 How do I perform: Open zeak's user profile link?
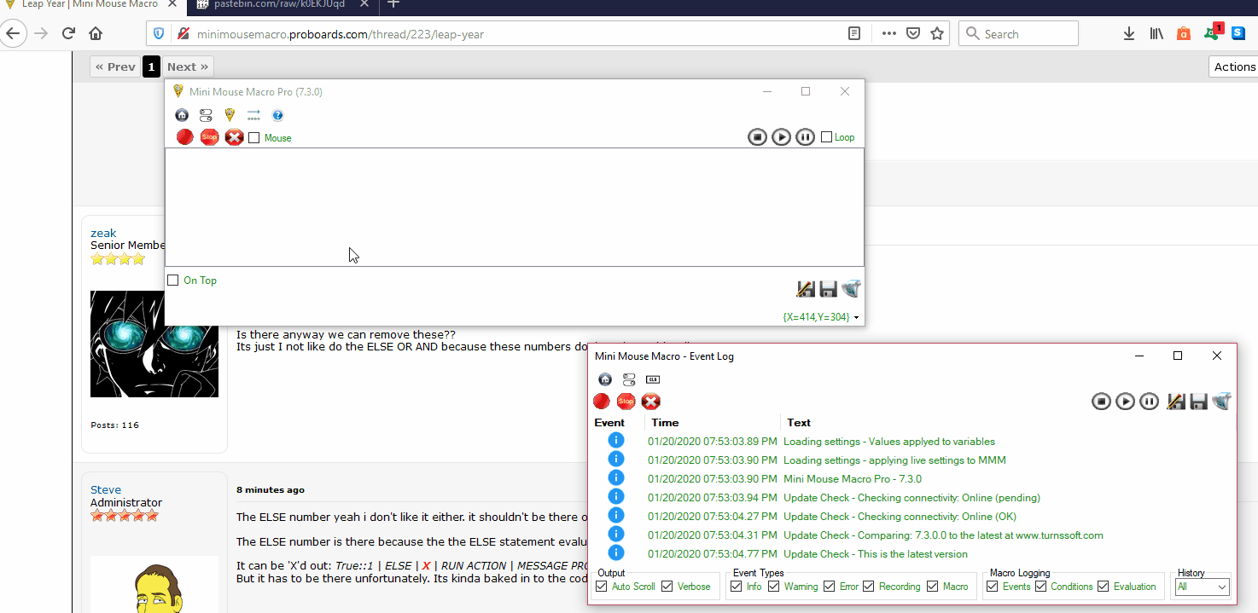(x=103, y=233)
